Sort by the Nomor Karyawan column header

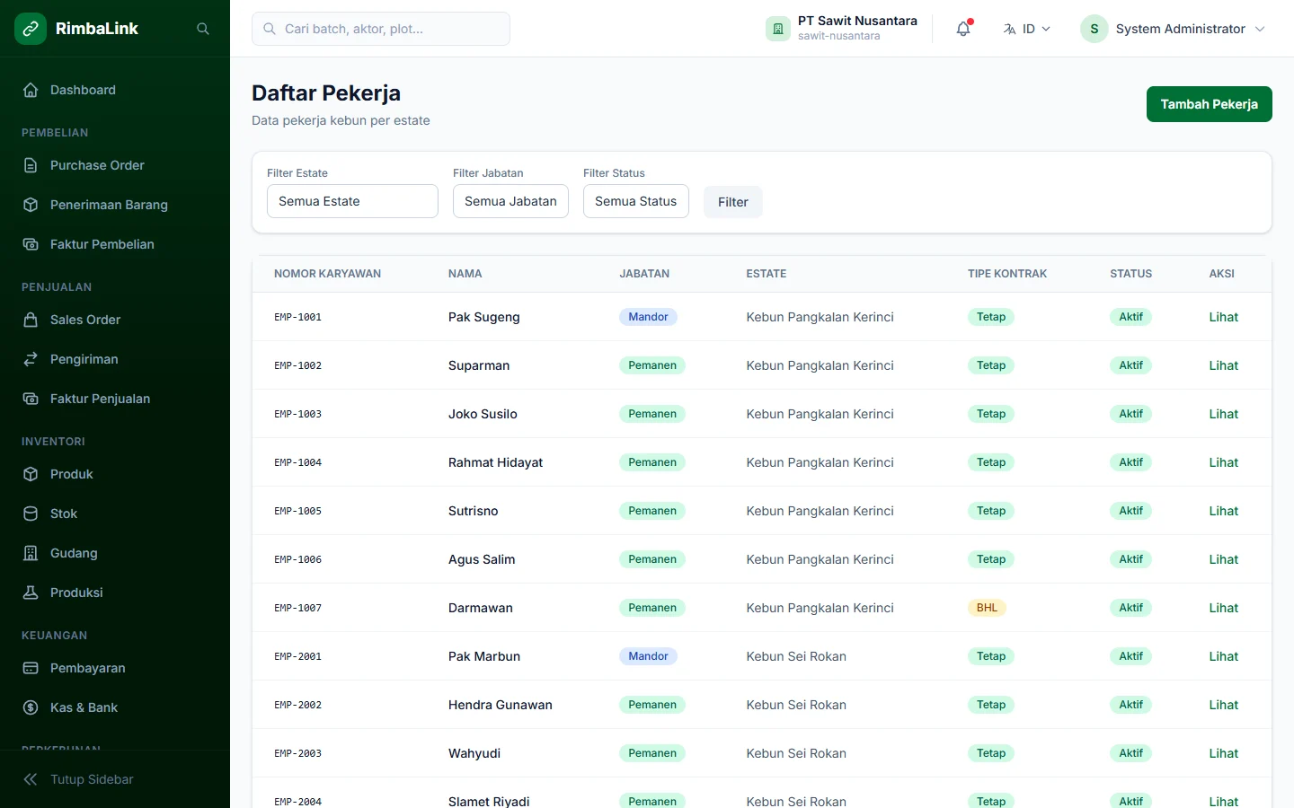(327, 274)
